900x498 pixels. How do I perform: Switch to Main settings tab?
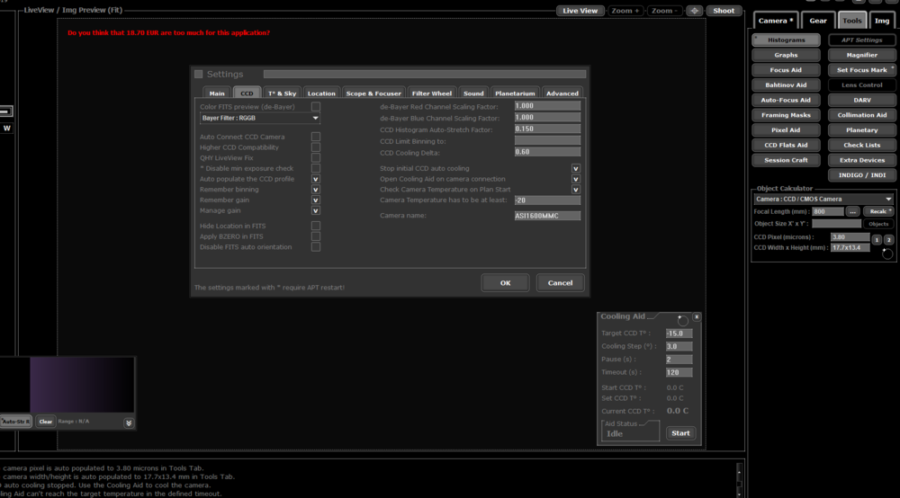[217, 93]
